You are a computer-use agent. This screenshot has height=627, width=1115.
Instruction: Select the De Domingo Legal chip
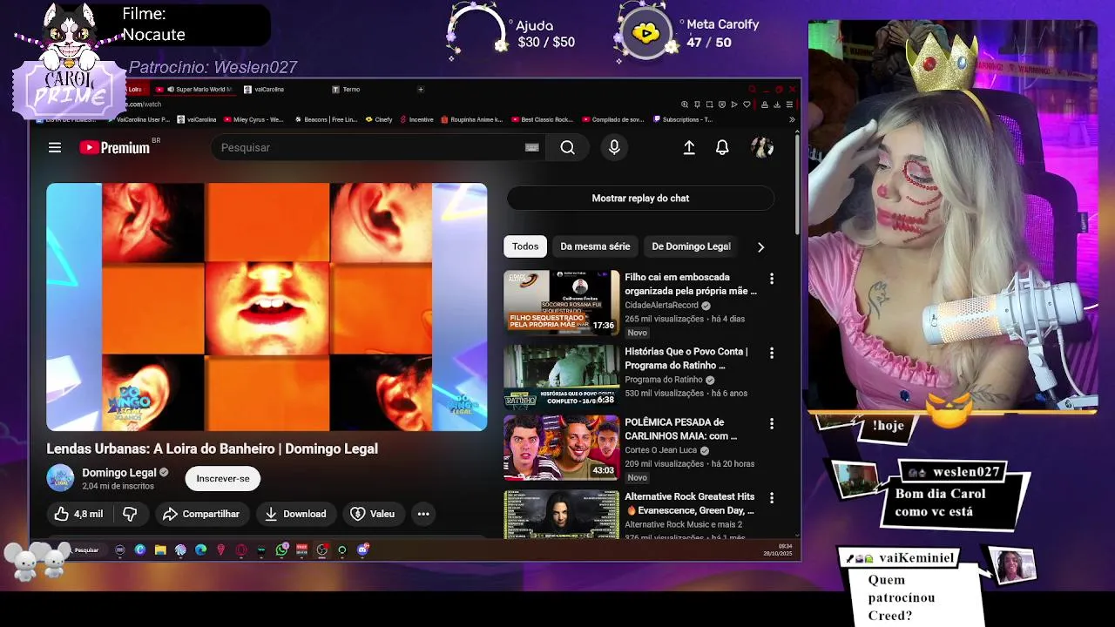(691, 246)
